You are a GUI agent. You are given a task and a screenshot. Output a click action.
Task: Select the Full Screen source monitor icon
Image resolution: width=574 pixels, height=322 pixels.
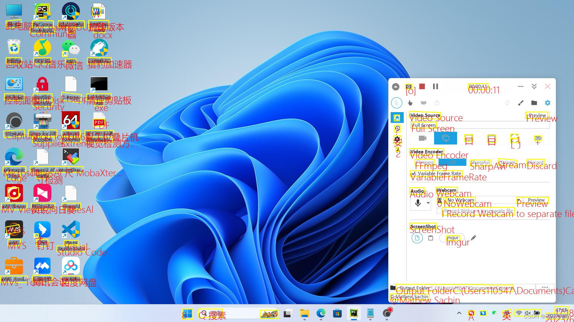click(445, 138)
